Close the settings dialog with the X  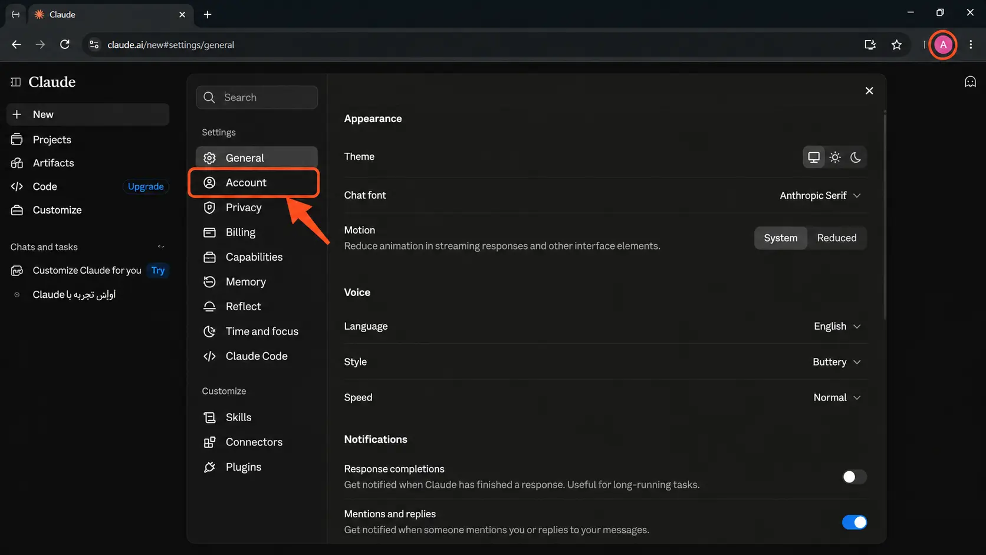869,91
